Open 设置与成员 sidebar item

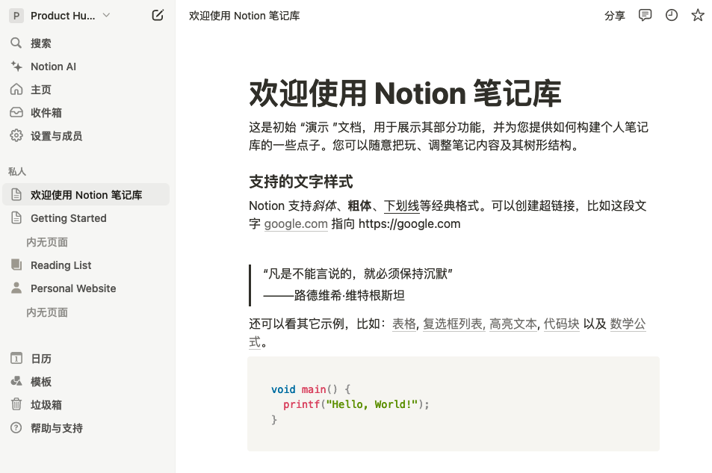[x=56, y=136]
